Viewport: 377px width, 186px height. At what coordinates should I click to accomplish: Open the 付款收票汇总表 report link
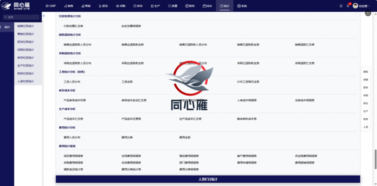point(74,26)
